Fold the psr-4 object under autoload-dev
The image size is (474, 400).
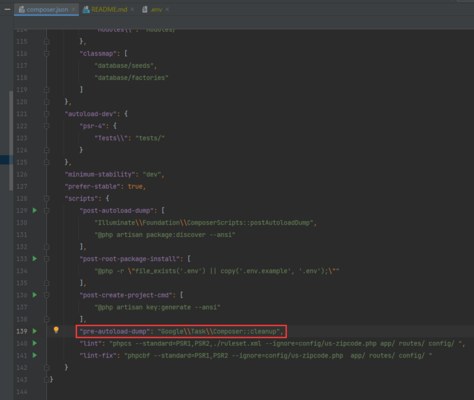46,126
